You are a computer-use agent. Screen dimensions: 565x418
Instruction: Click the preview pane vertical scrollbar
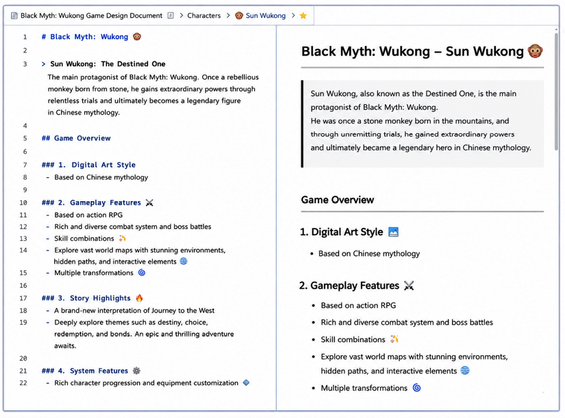pos(556,91)
